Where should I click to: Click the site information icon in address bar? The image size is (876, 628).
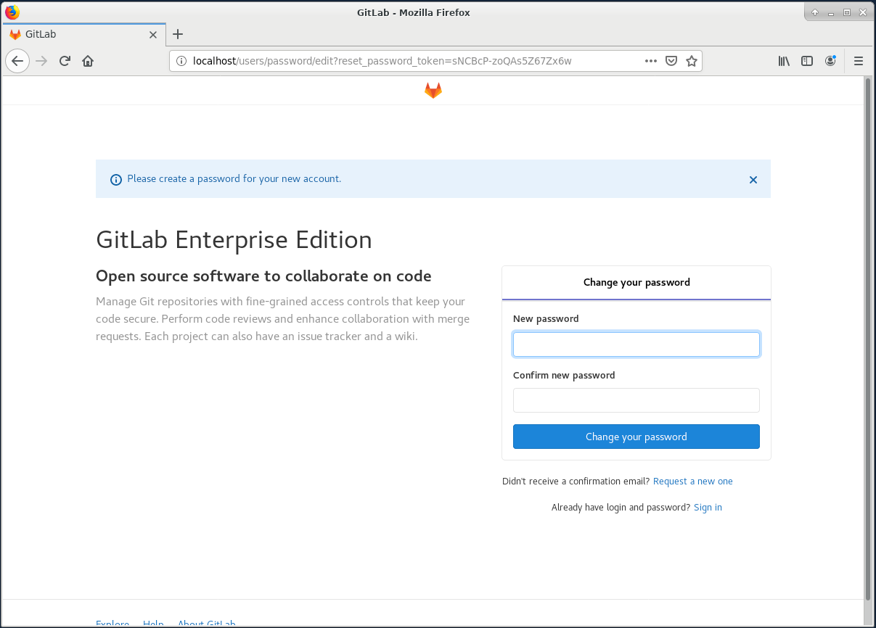point(181,61)
